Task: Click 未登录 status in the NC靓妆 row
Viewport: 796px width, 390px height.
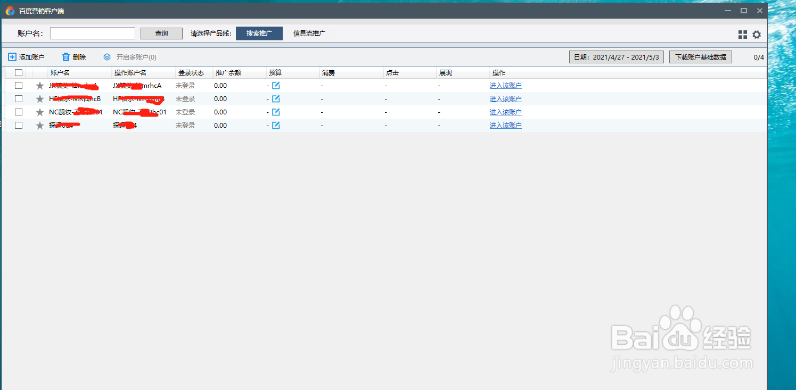Action: click(x=185, y=112)
